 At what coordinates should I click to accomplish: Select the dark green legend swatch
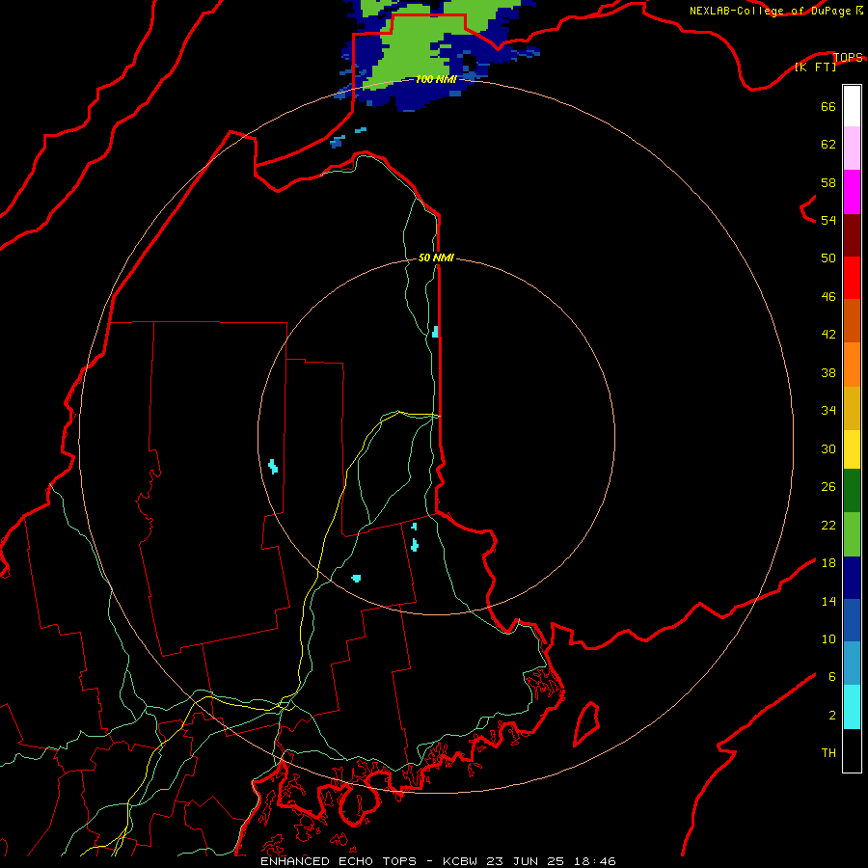(x=852, y=491)
